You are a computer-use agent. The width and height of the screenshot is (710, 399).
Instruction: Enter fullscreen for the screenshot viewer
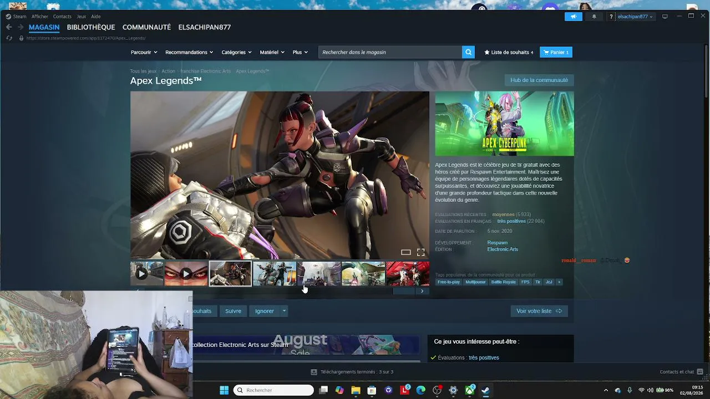click(x=421, y=253)
